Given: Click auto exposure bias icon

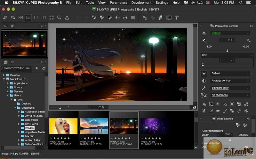Looking at the screenshot, I should [x=249, y=40].
